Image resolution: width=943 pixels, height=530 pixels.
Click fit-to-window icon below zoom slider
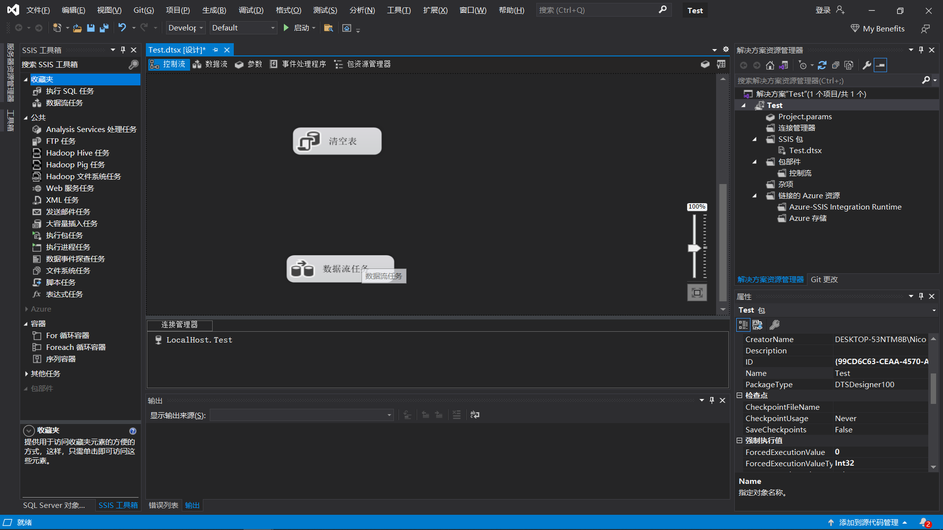click(696, 293)
